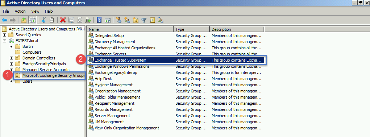The height and width of the screenshot is (137, 370).
Task: Select the Exchange Trusted Subsystem group
Action: 120,60
